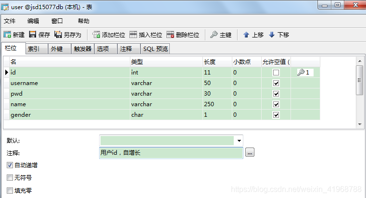Uncheck the 自动递增 auto increment checkbox
Screen dimensions: 366x198
tap(10, 165)
